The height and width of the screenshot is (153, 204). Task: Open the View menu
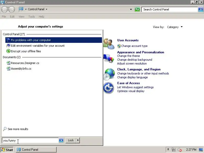click(21, 17)
